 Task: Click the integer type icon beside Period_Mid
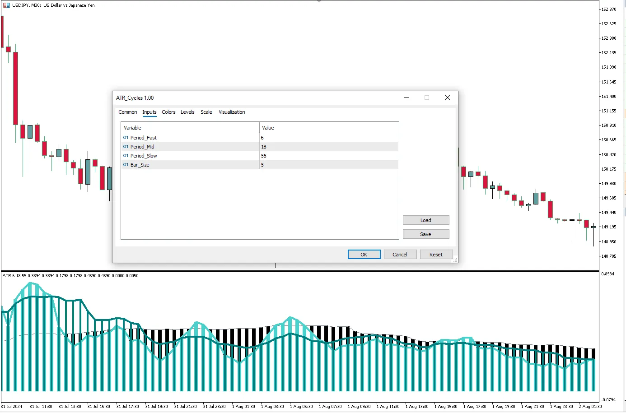tap(126, 147)
